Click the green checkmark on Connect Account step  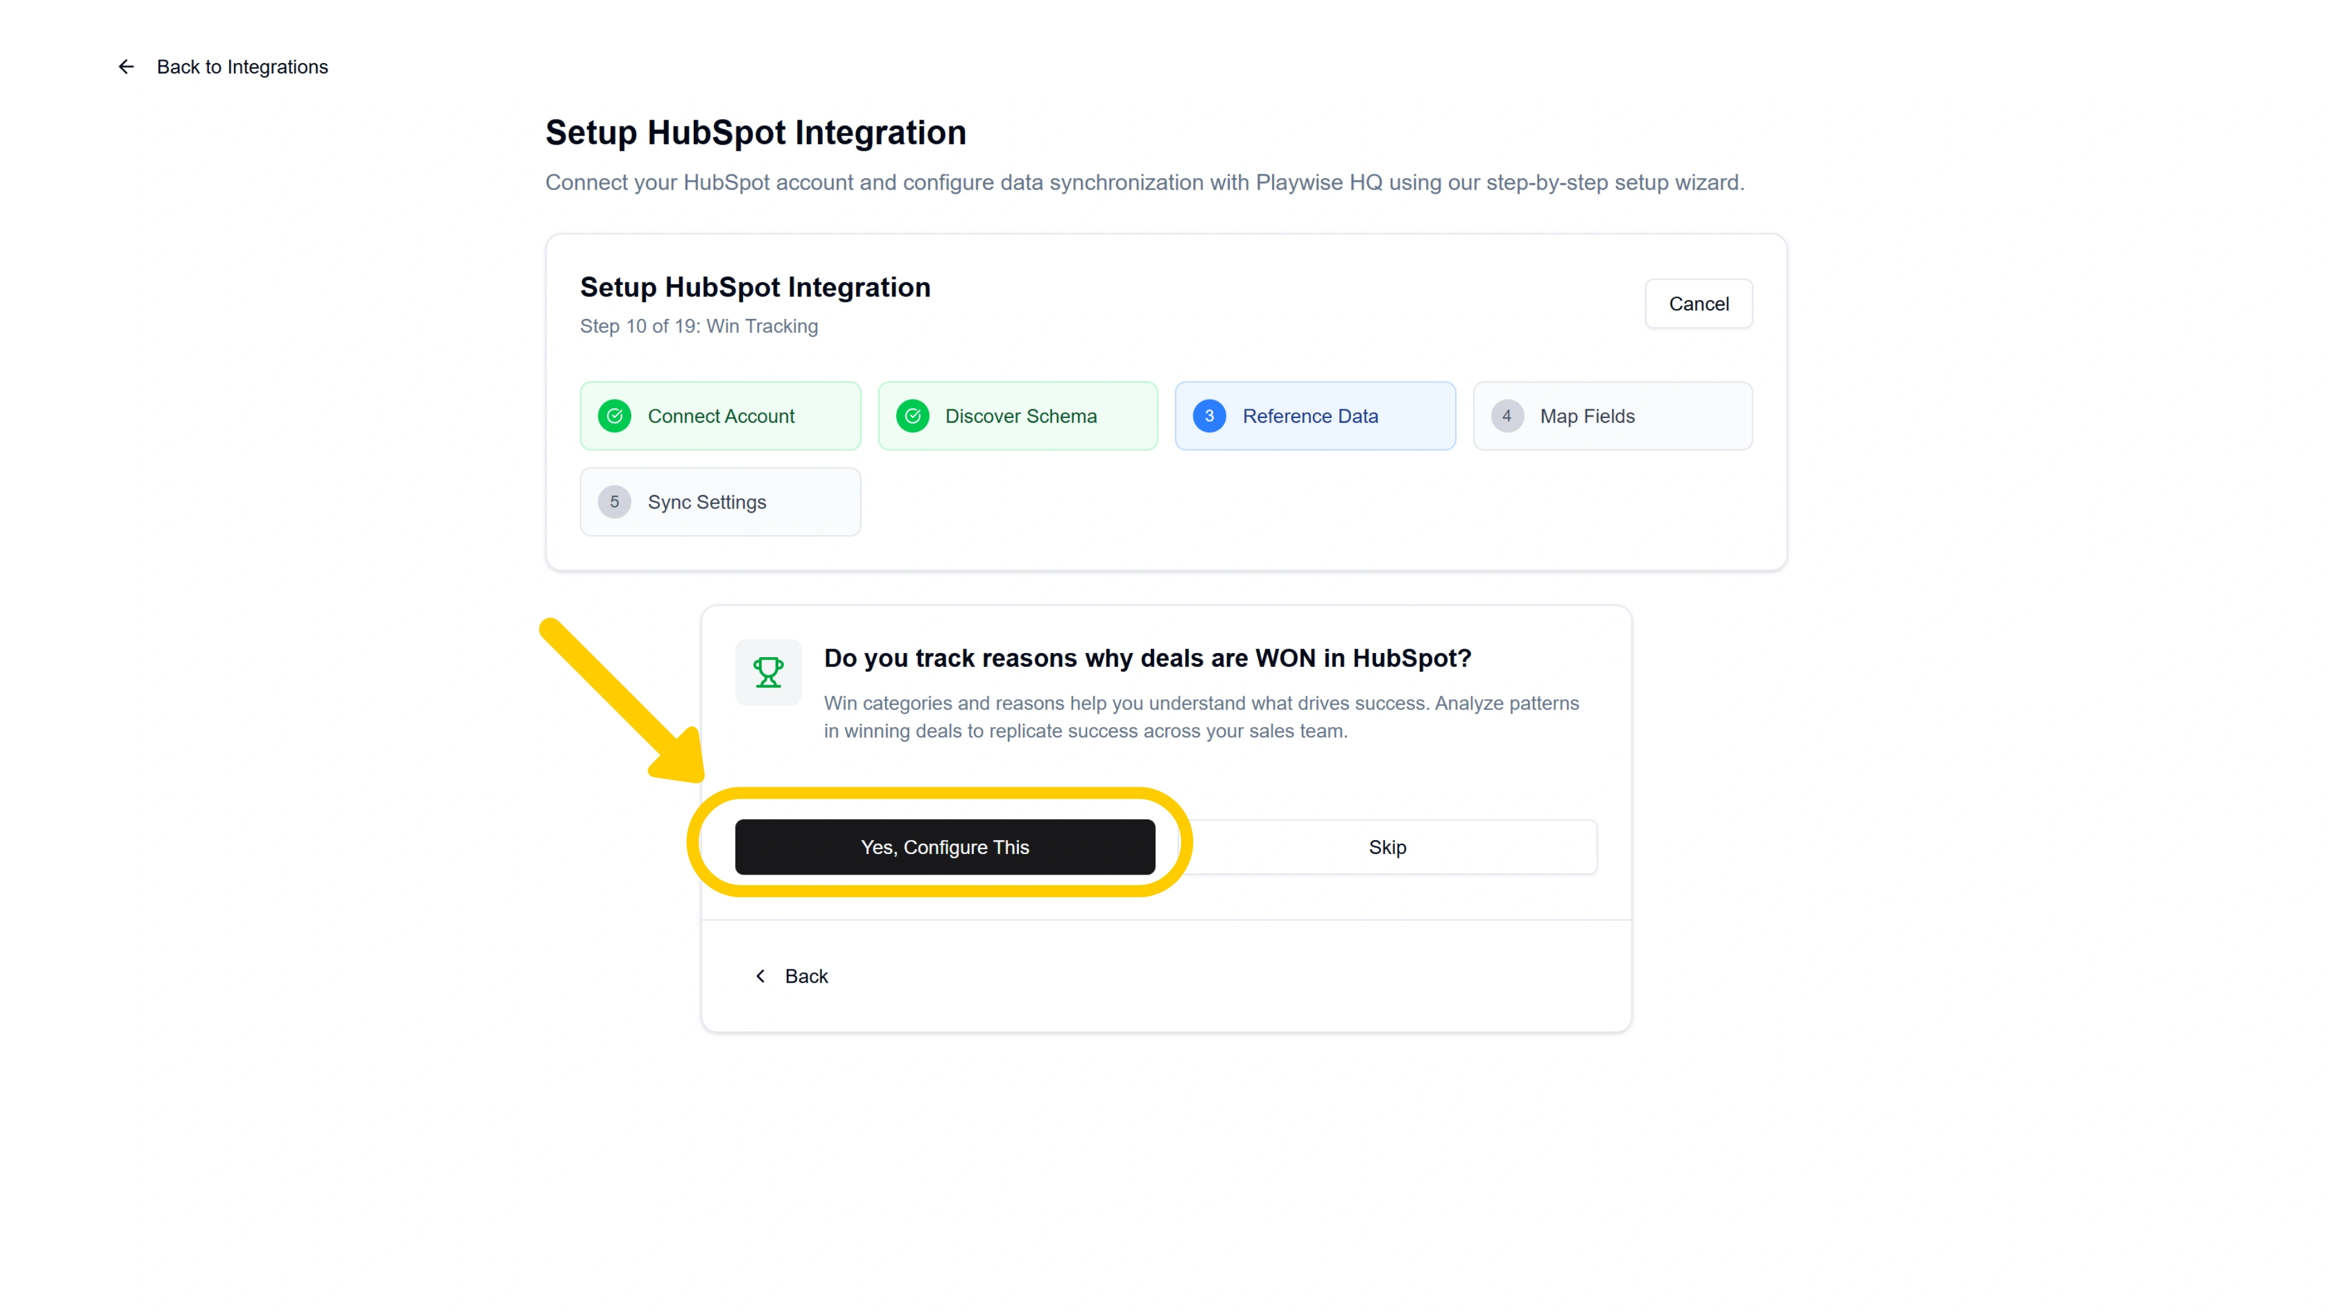coord(615,415)
